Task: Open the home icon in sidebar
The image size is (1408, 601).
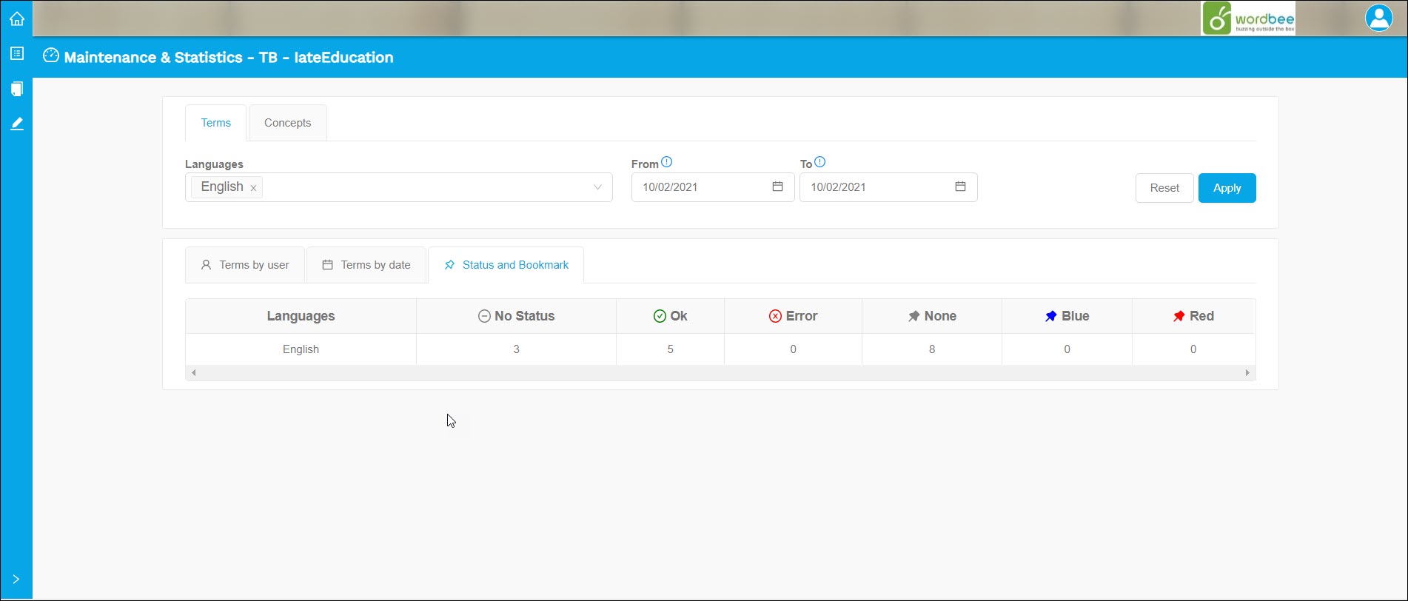Action: 16,19
